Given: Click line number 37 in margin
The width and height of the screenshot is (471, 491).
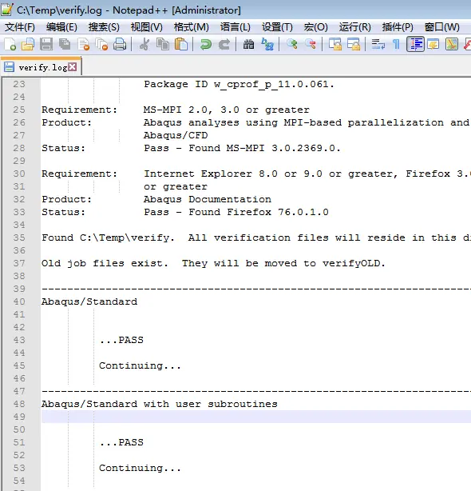Looking at the screenshot, I should click(19, 263).
